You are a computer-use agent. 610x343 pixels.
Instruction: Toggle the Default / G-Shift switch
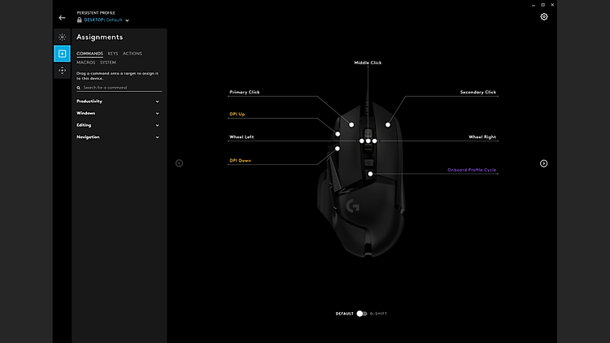tap(362, 313)
